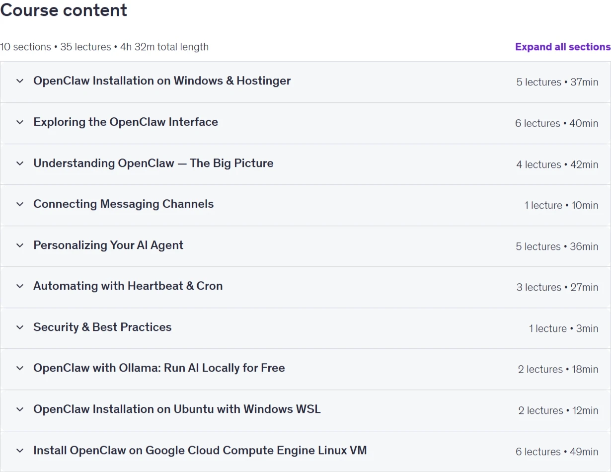This screenshot has height=472, width=611.
Task: Toggle the chevron next to Understanding OpenClaw — The Big Picture
Action: [x=20, y=163]
